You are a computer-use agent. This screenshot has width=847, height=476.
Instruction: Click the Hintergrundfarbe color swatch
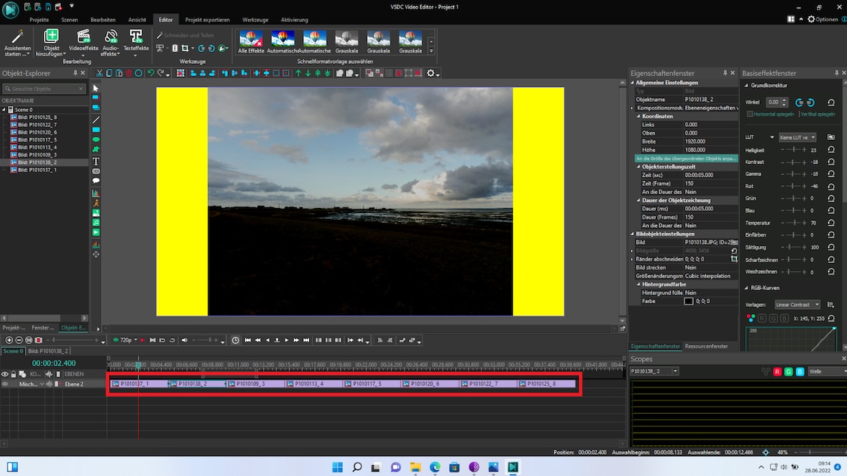(x=687, y=300)
